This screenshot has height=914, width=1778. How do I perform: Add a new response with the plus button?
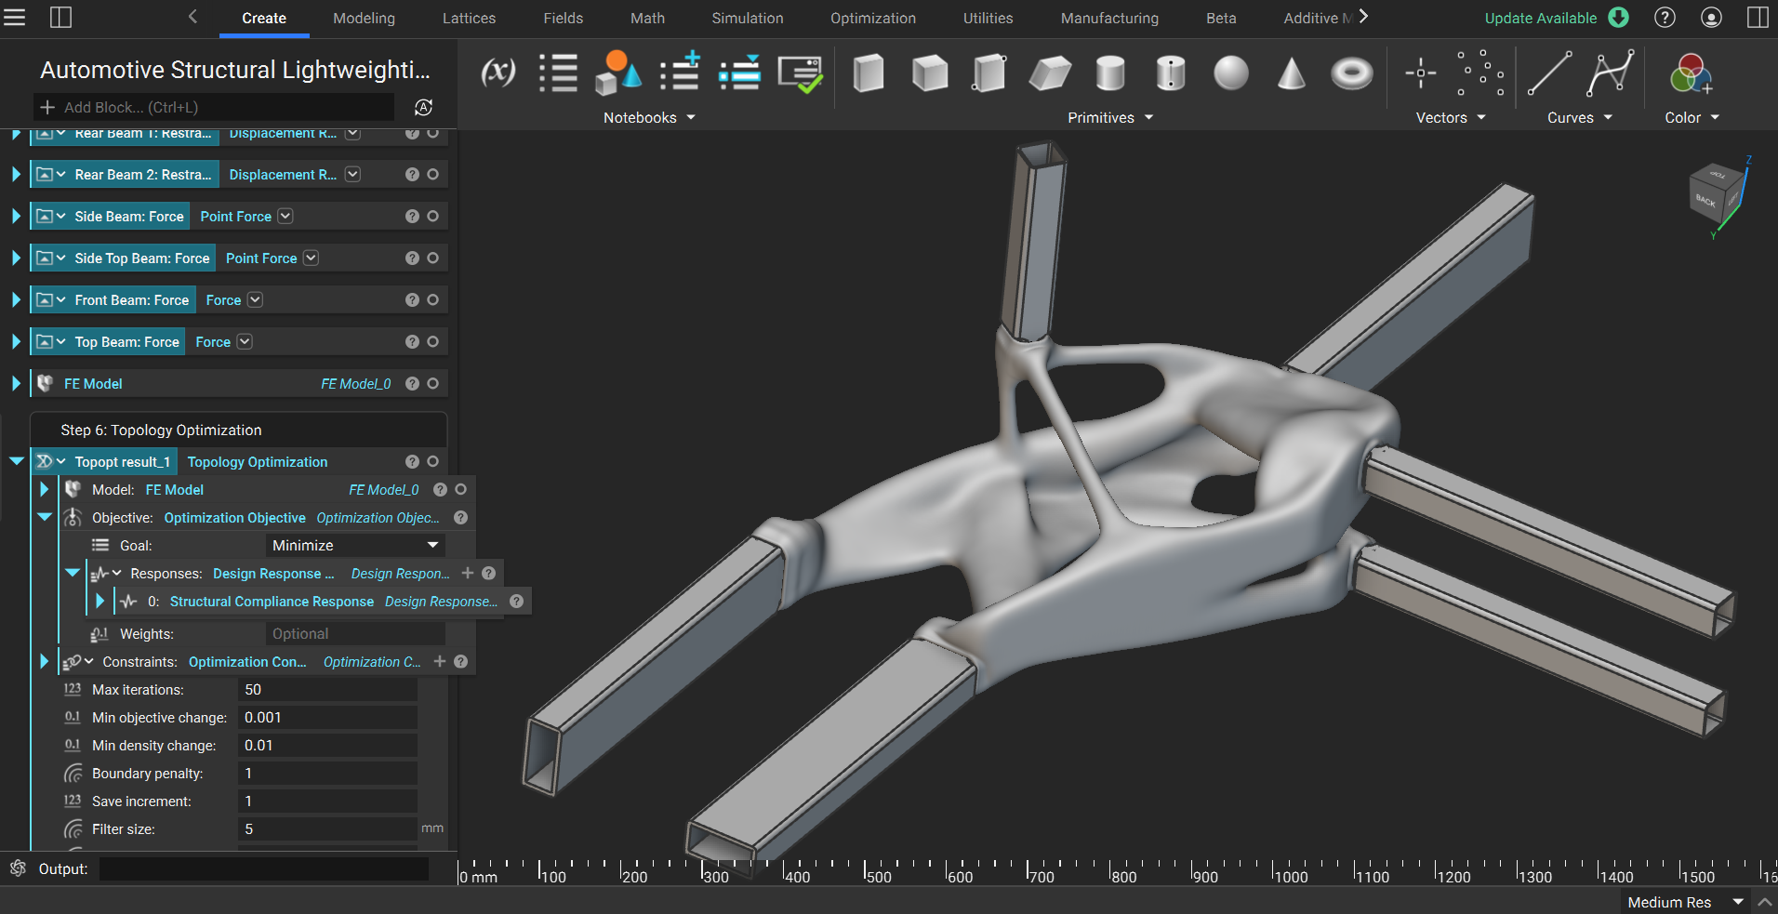point(468,573)
